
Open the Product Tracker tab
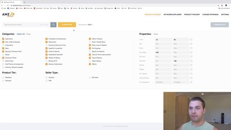(192, 14)
